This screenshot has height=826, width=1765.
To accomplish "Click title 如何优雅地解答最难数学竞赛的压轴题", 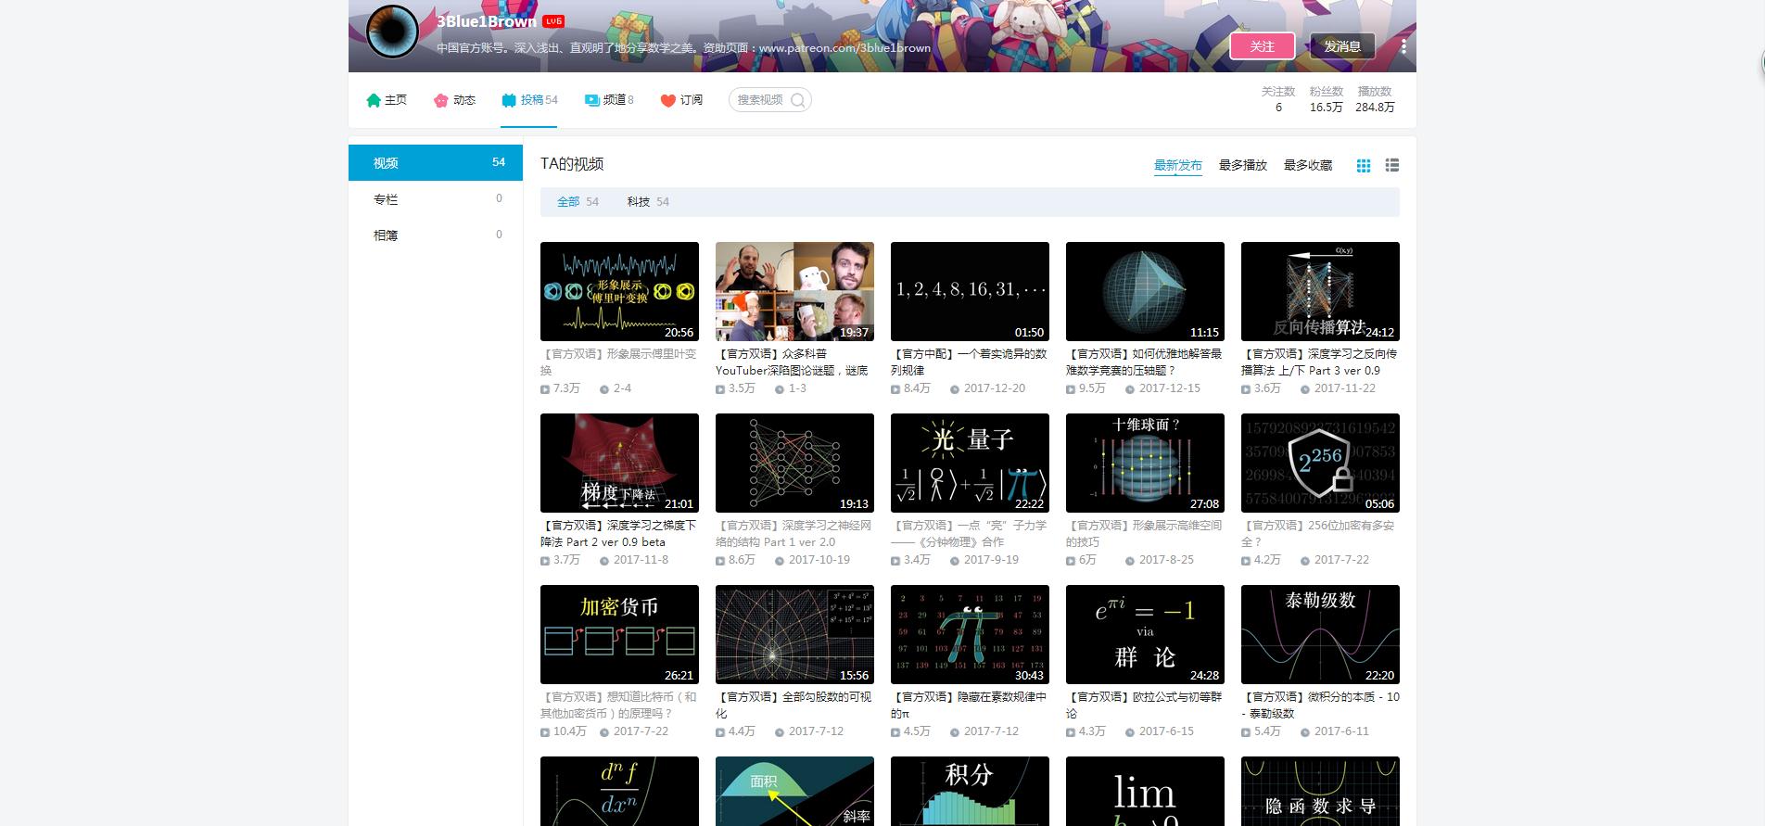I will (1145, 362).
